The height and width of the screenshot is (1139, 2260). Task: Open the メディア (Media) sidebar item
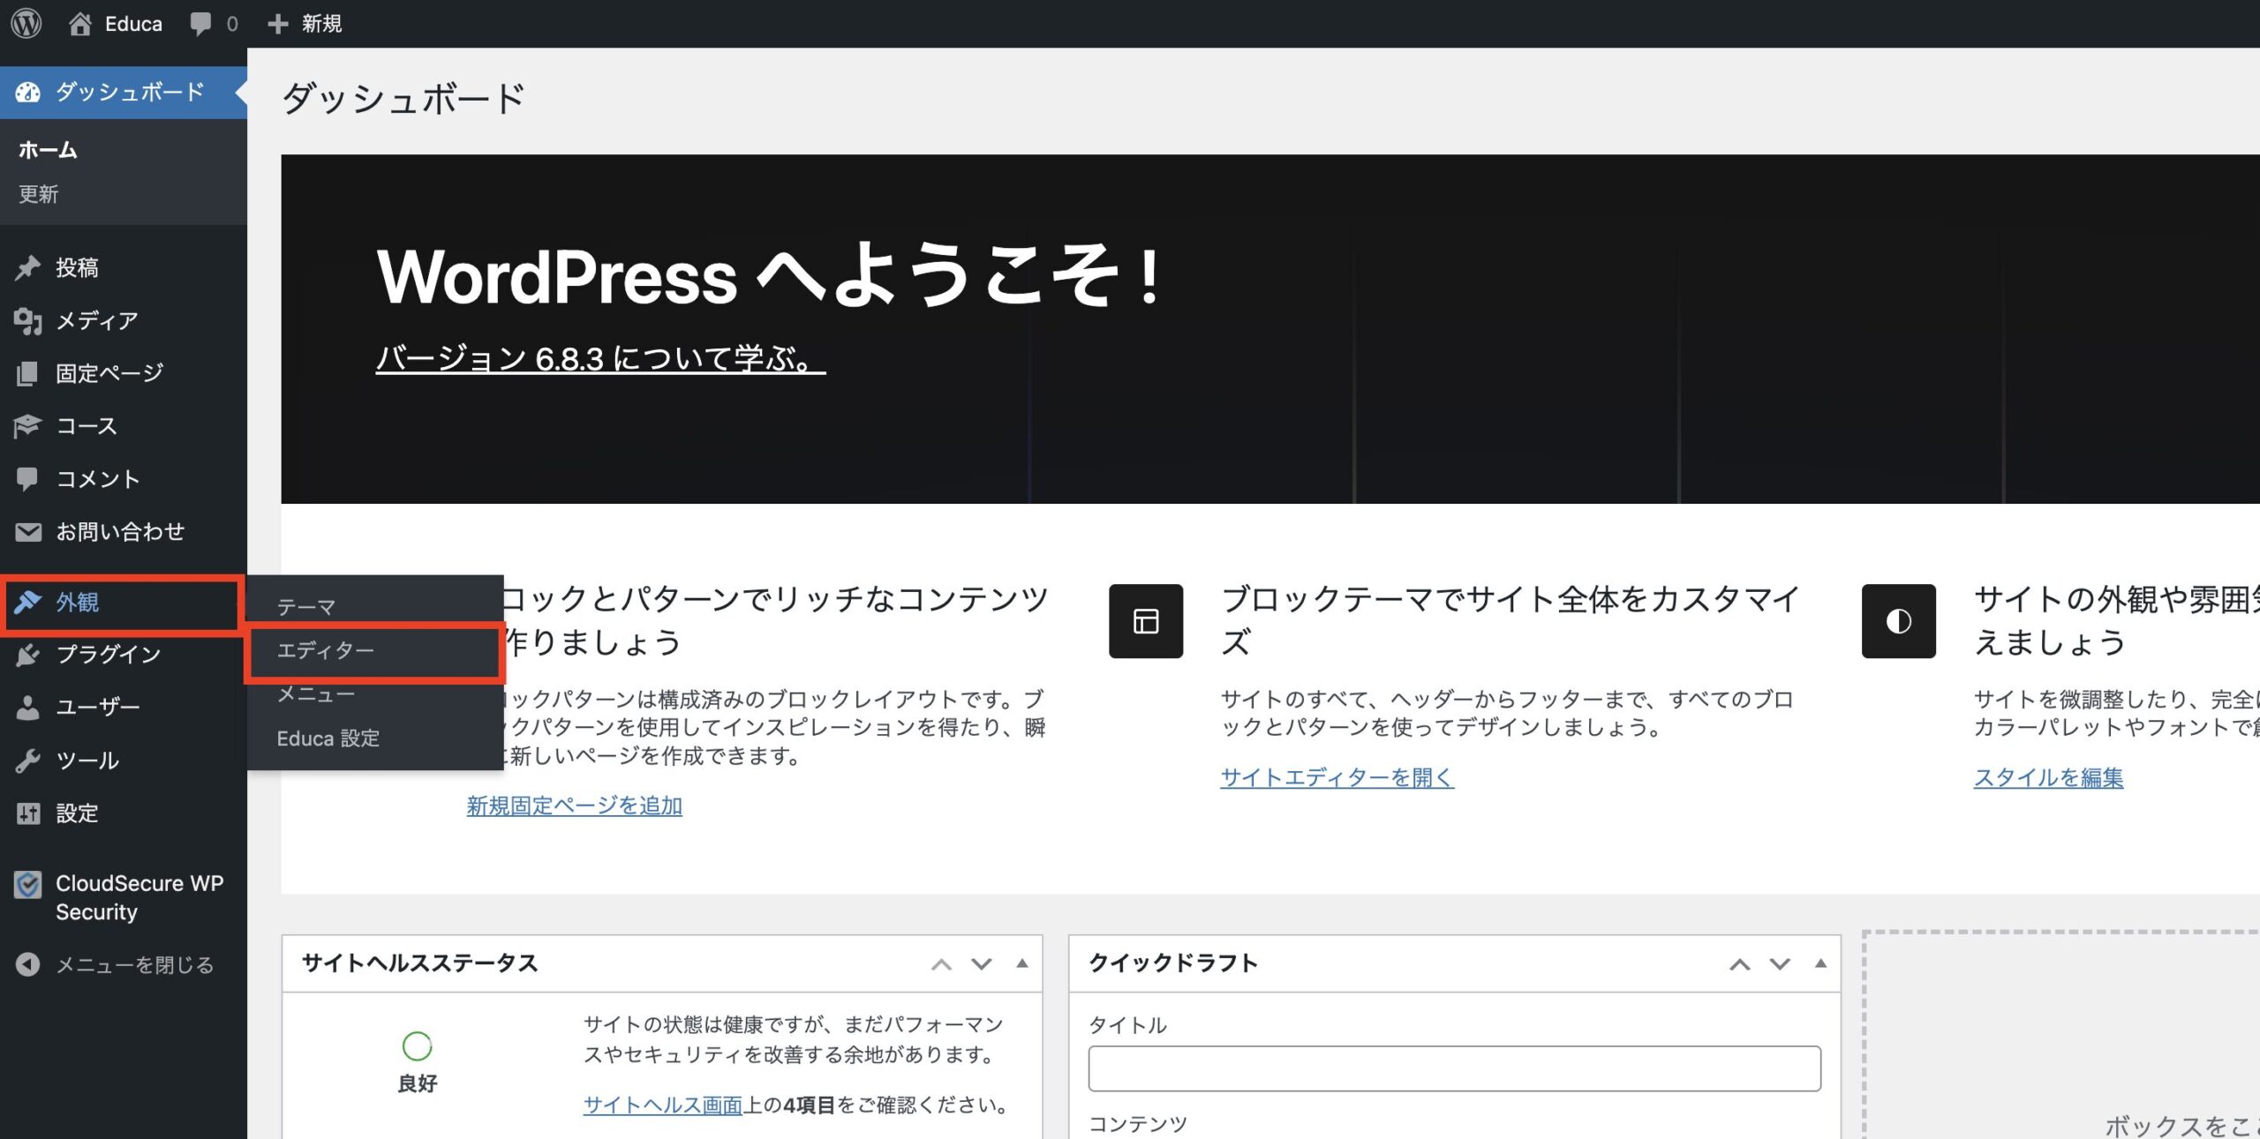pos(96,320)
